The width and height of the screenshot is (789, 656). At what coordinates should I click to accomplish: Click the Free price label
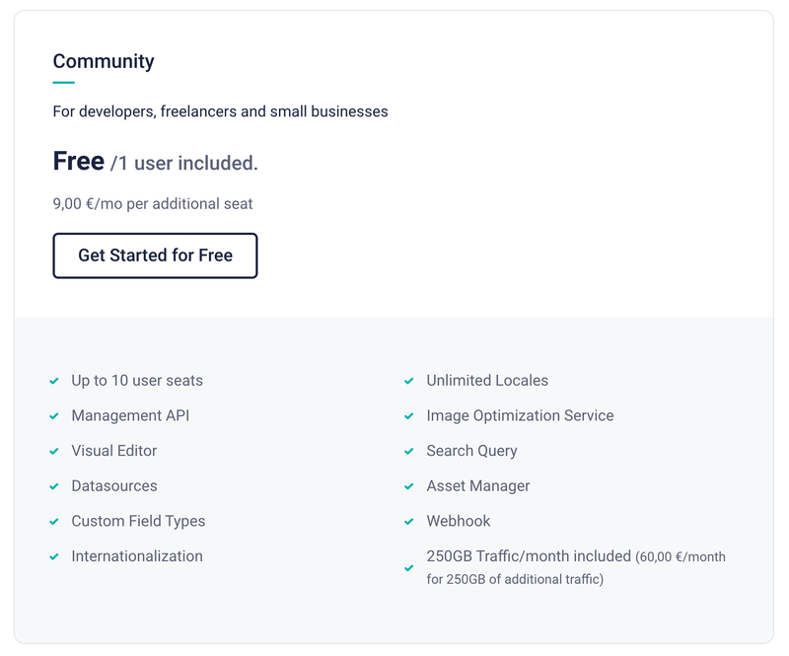coord(79,161)
